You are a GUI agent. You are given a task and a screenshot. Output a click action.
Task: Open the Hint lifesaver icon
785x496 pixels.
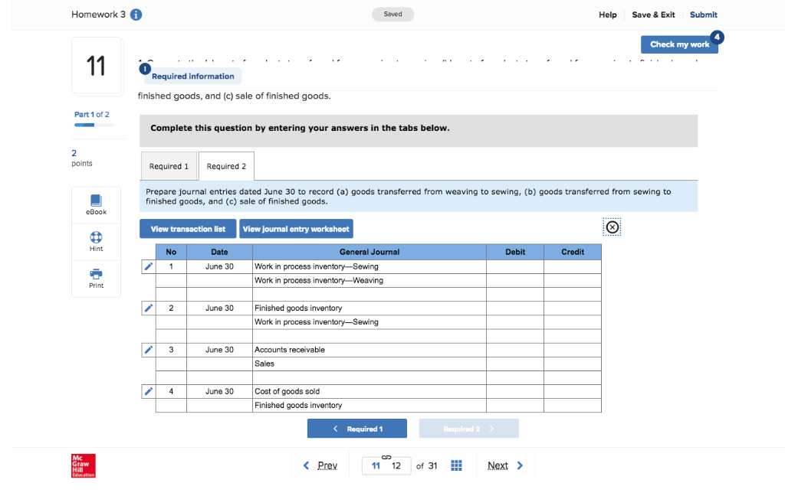[x=96, y=237]
